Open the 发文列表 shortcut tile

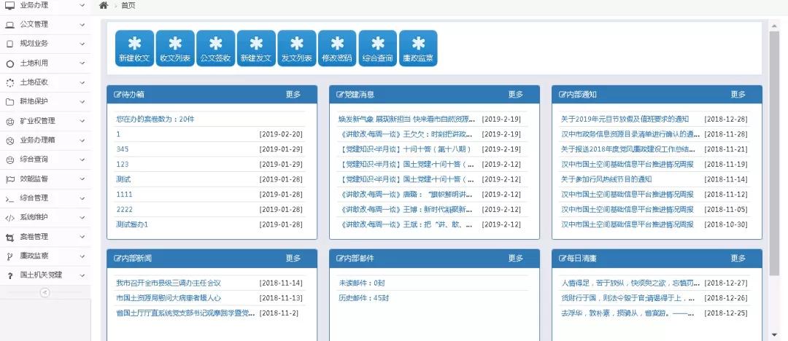point(297,48)
